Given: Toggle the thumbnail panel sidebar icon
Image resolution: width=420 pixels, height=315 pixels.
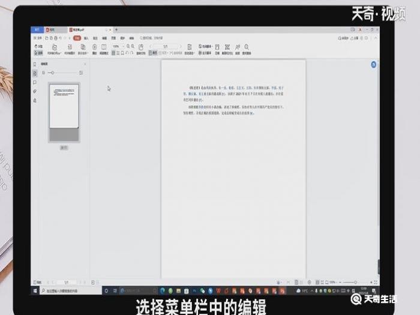Looking at the screenshot, I should 35,73.
